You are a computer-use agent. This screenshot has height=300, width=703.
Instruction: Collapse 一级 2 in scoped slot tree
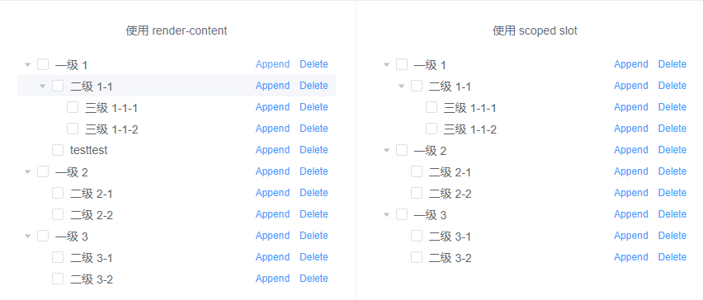pyautogui.click(x=386, y=151)
